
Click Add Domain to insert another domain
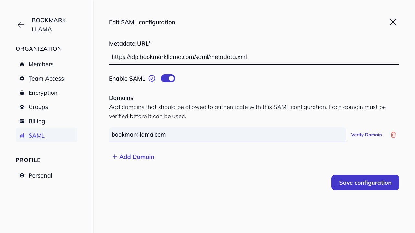click(x=133, y=157)
